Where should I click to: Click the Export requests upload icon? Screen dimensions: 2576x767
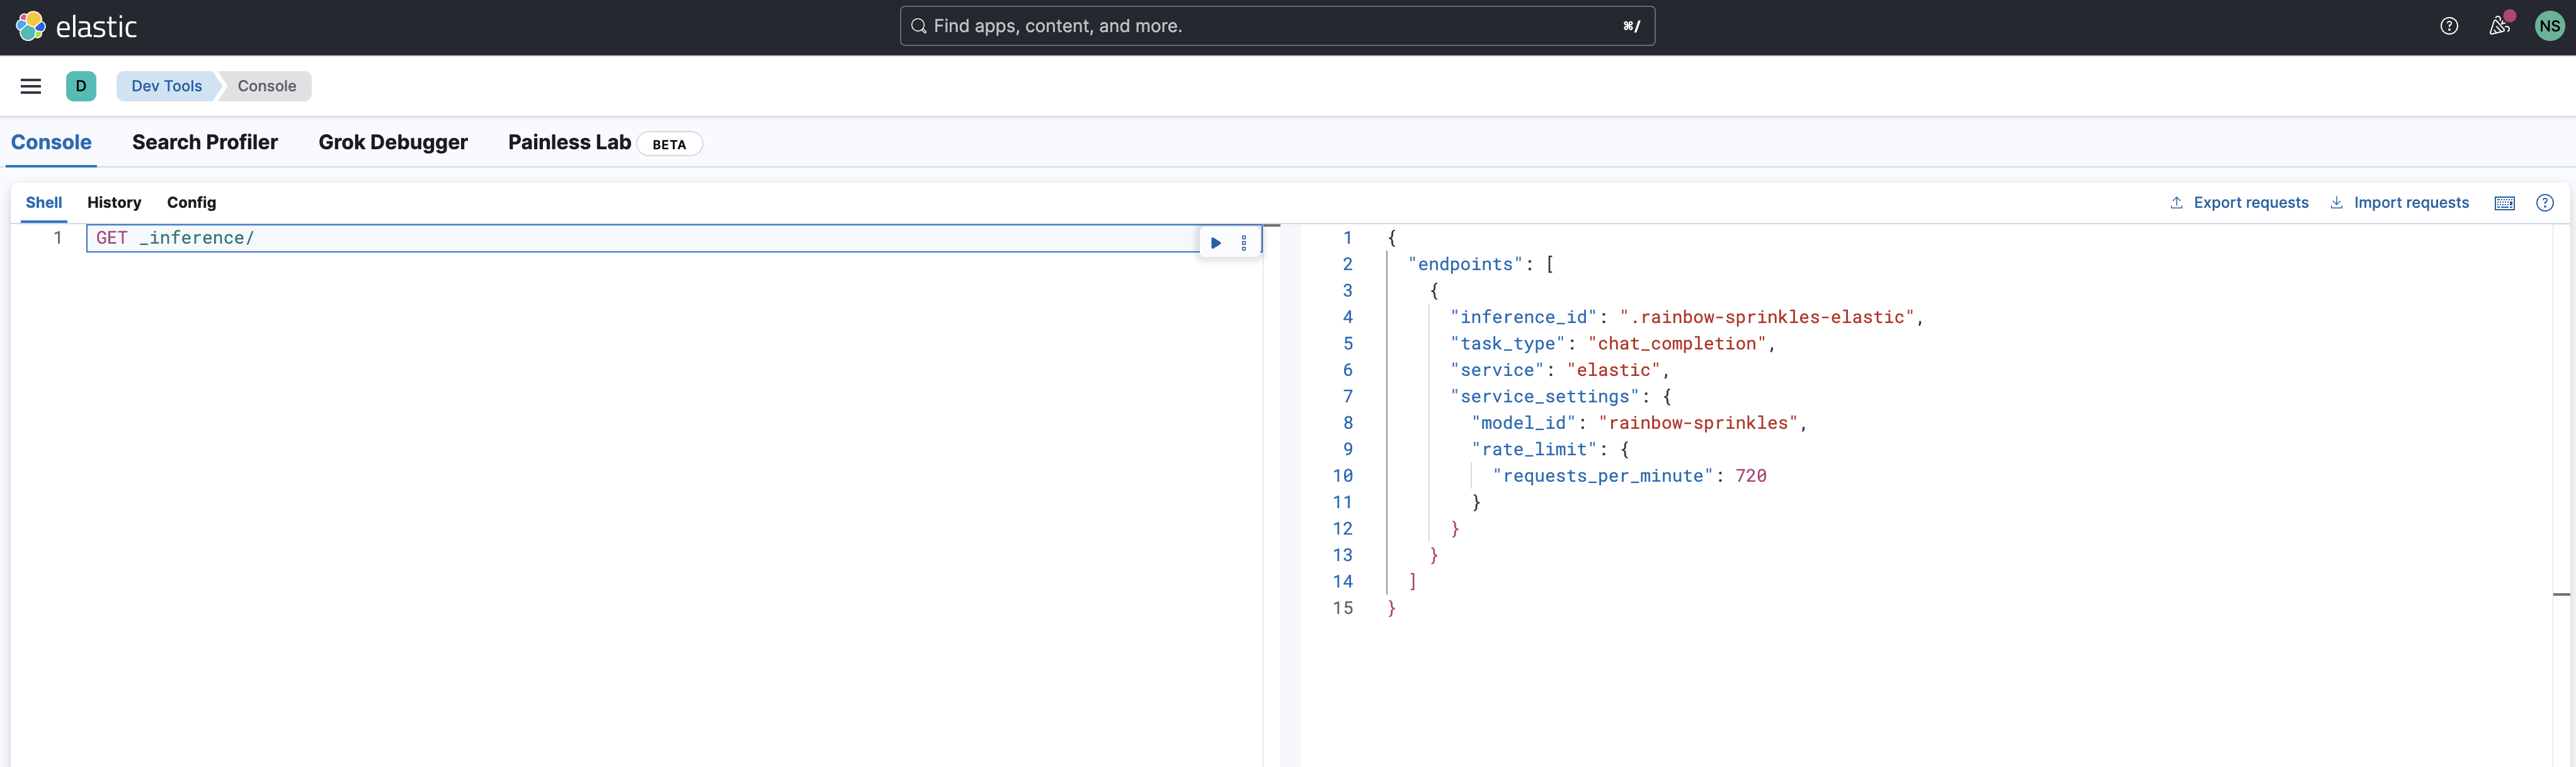click(2176, 202)
